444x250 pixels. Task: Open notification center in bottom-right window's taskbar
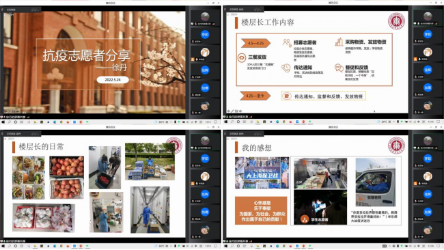pos(438,246)
